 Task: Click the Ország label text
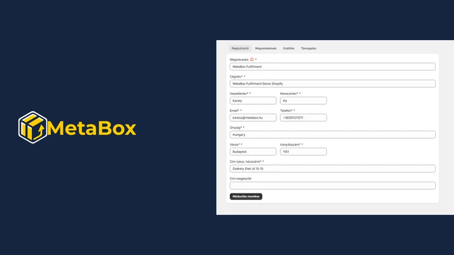236,127
